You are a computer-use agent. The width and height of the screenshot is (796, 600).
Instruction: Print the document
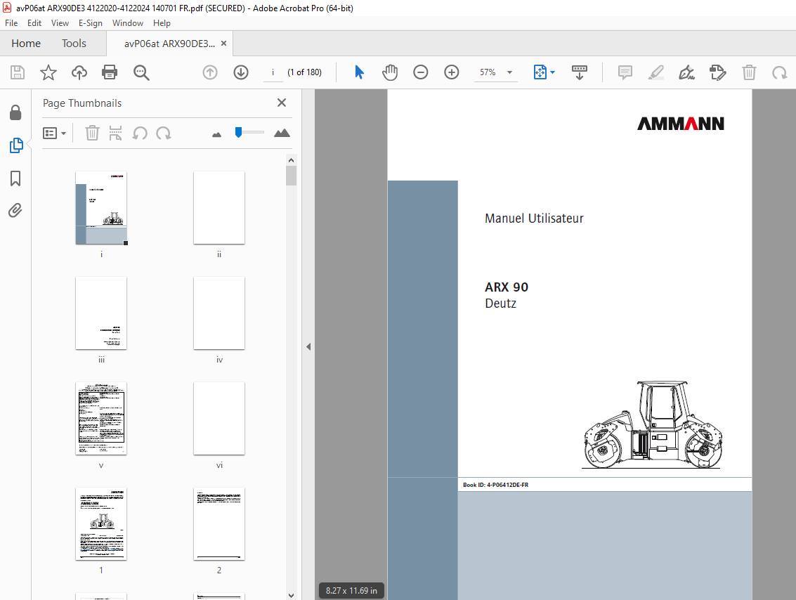coord(110,72)
